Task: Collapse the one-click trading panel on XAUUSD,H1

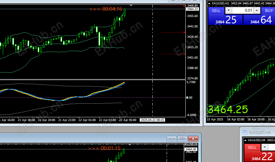Action: click(x=209, y=3)
